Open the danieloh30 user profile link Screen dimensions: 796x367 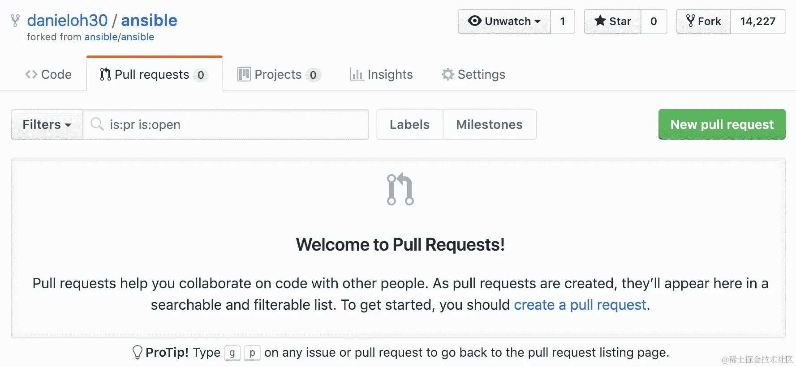pyautogui.click(x=67, y=21)
